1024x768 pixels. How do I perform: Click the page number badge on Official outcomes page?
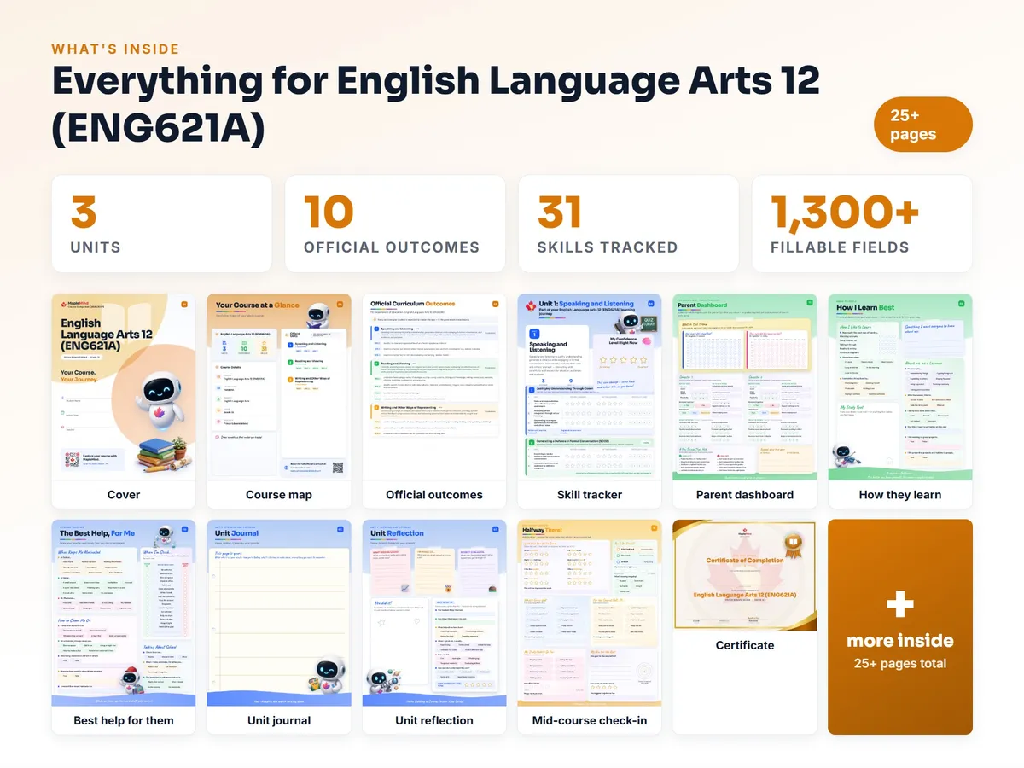click(495, 303)
